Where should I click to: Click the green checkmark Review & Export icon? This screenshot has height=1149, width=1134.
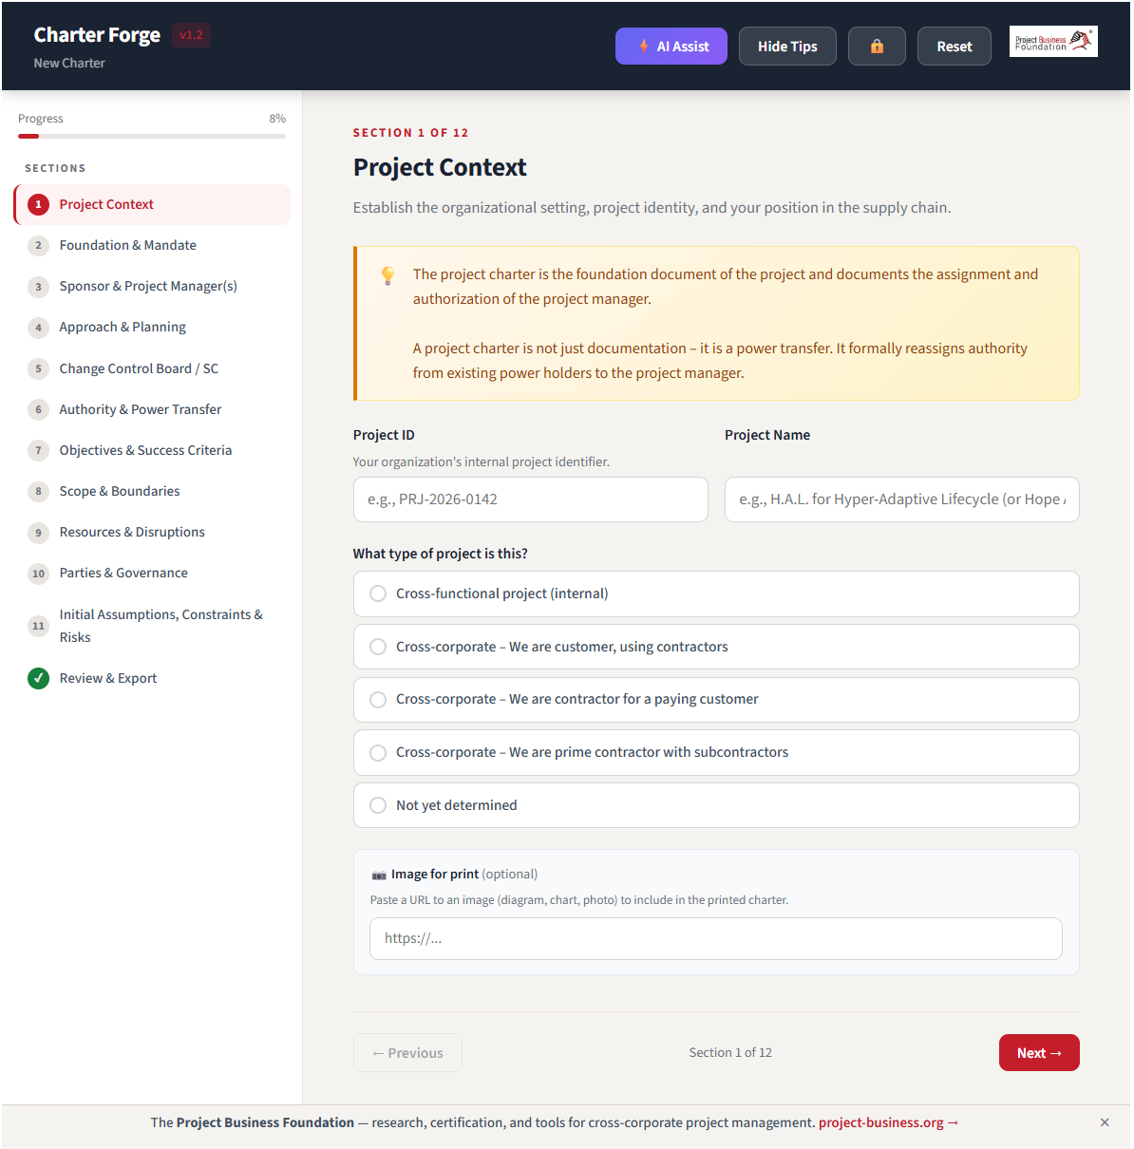38,678
